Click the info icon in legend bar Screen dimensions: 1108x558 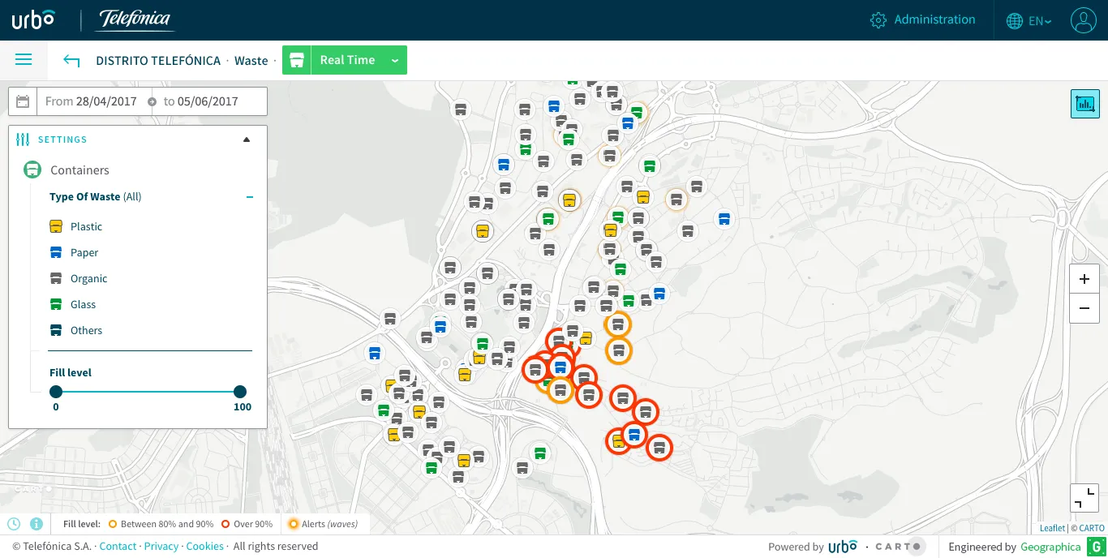(36, 524)
